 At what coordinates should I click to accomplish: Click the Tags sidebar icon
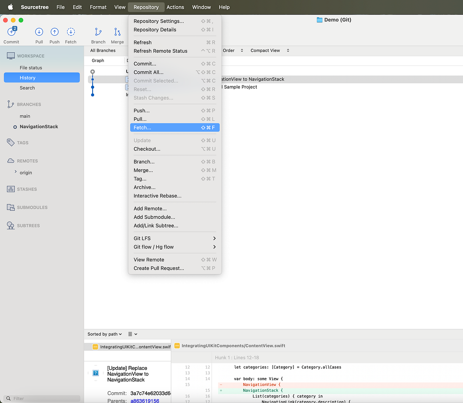11,143
